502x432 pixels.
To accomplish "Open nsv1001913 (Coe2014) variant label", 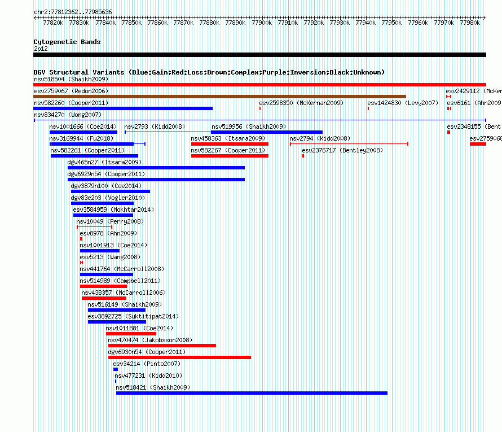I will click(x=113, y=245).
